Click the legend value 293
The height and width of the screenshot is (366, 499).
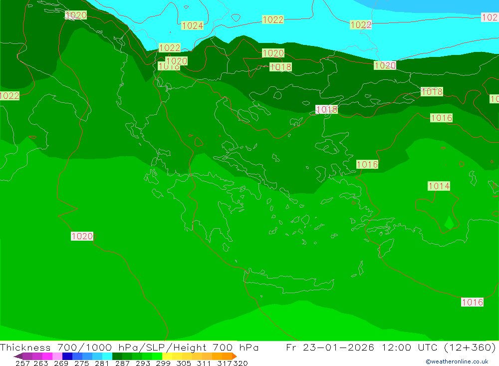[x=143, y=363]
